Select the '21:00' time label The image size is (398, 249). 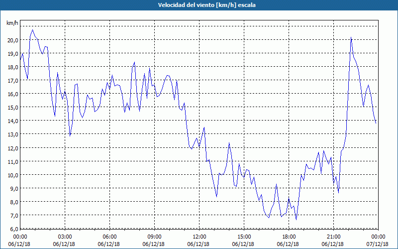coord(333,237)
